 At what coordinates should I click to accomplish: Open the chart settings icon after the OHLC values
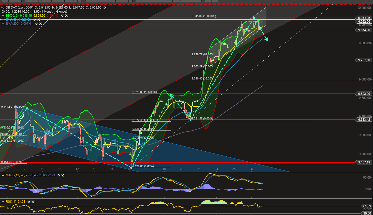click(105, 7)
